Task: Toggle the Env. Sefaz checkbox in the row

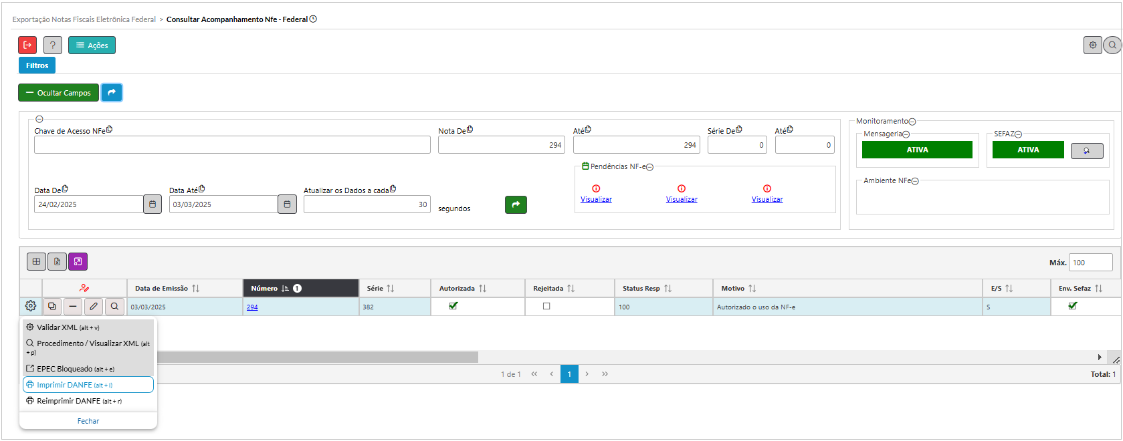Action: pyautogui.click(x=1073, y=306)
